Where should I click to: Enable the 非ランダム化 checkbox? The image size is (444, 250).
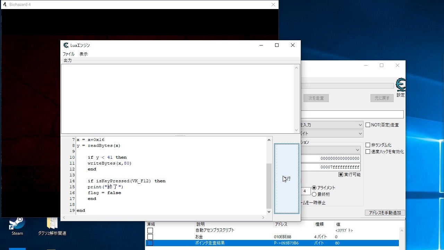tap(368, 145)
